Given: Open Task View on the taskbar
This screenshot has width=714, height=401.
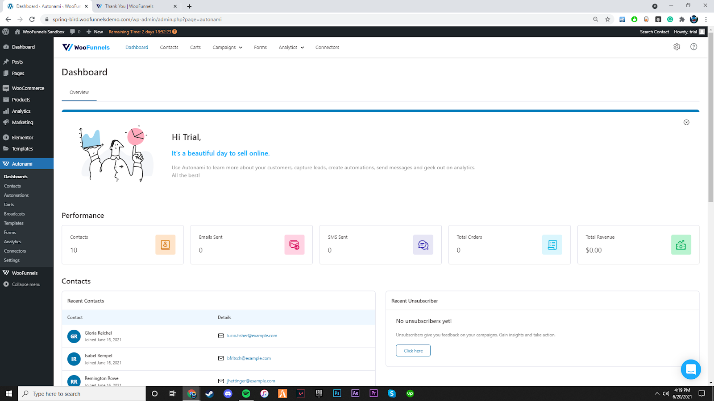Looking at the screenshot, I should click(172, 393).
